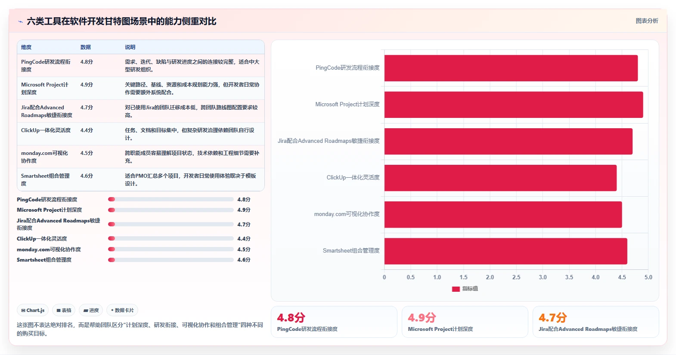Click the footnote text starting 这张图不表达绝对排名
The height and width of the screenshot is (355, 676).
click(x=140, y=329)
